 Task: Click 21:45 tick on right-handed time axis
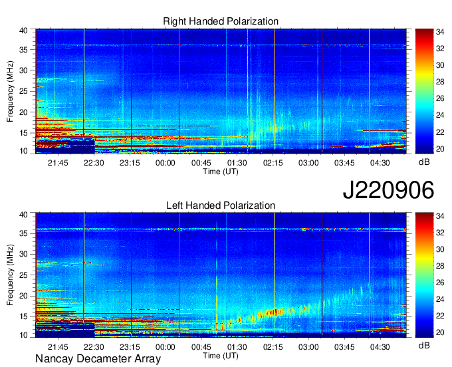pos(58,163)
